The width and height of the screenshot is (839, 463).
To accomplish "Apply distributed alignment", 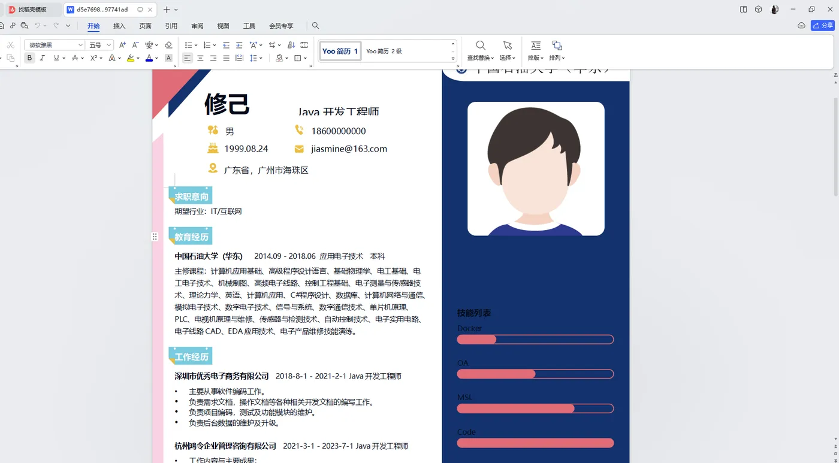I will (x=239, y=58).
